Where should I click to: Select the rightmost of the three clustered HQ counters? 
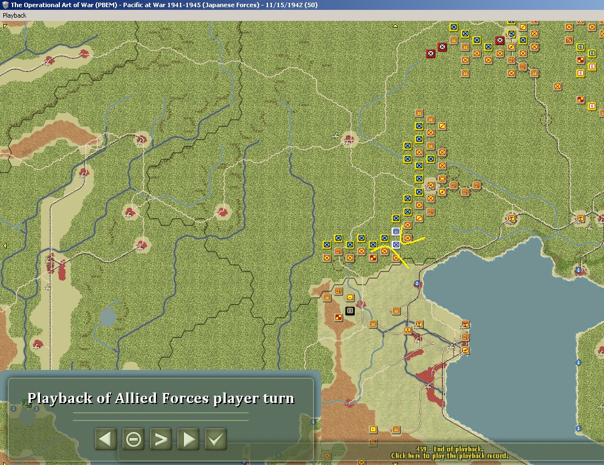(x=477, y=185)
